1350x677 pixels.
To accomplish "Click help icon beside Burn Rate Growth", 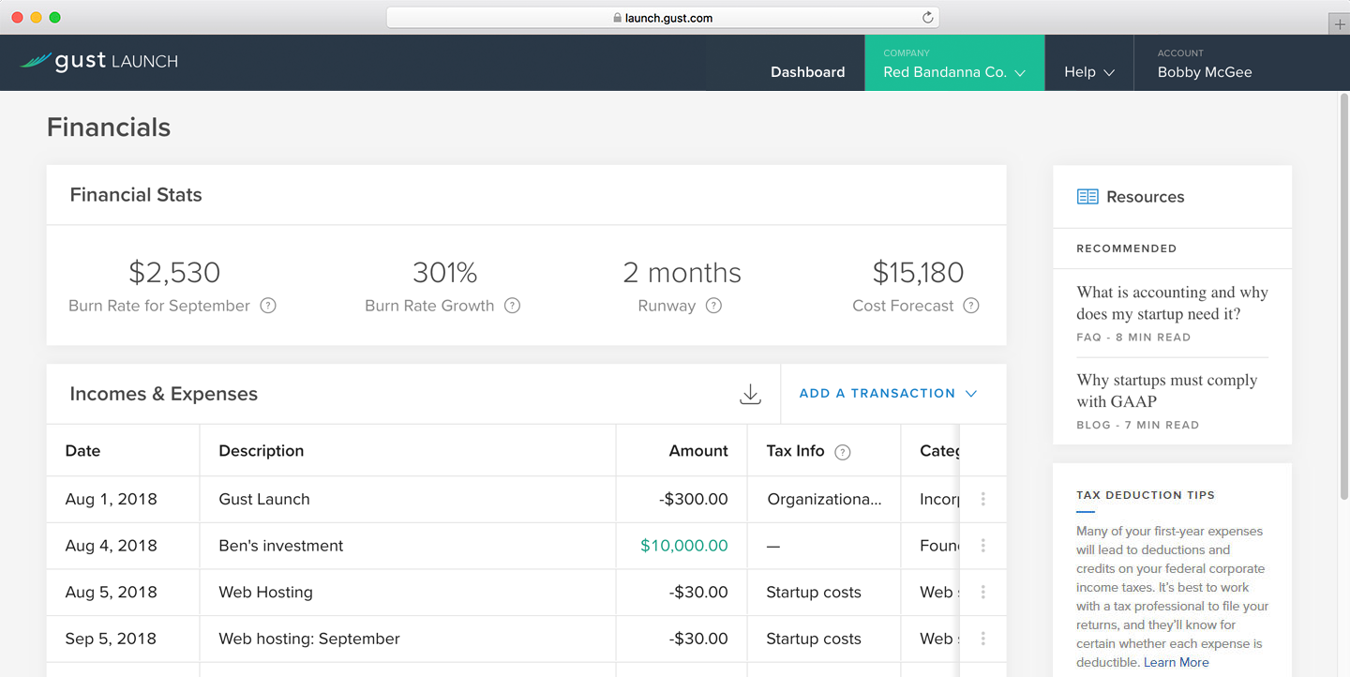I will [512, 306].
